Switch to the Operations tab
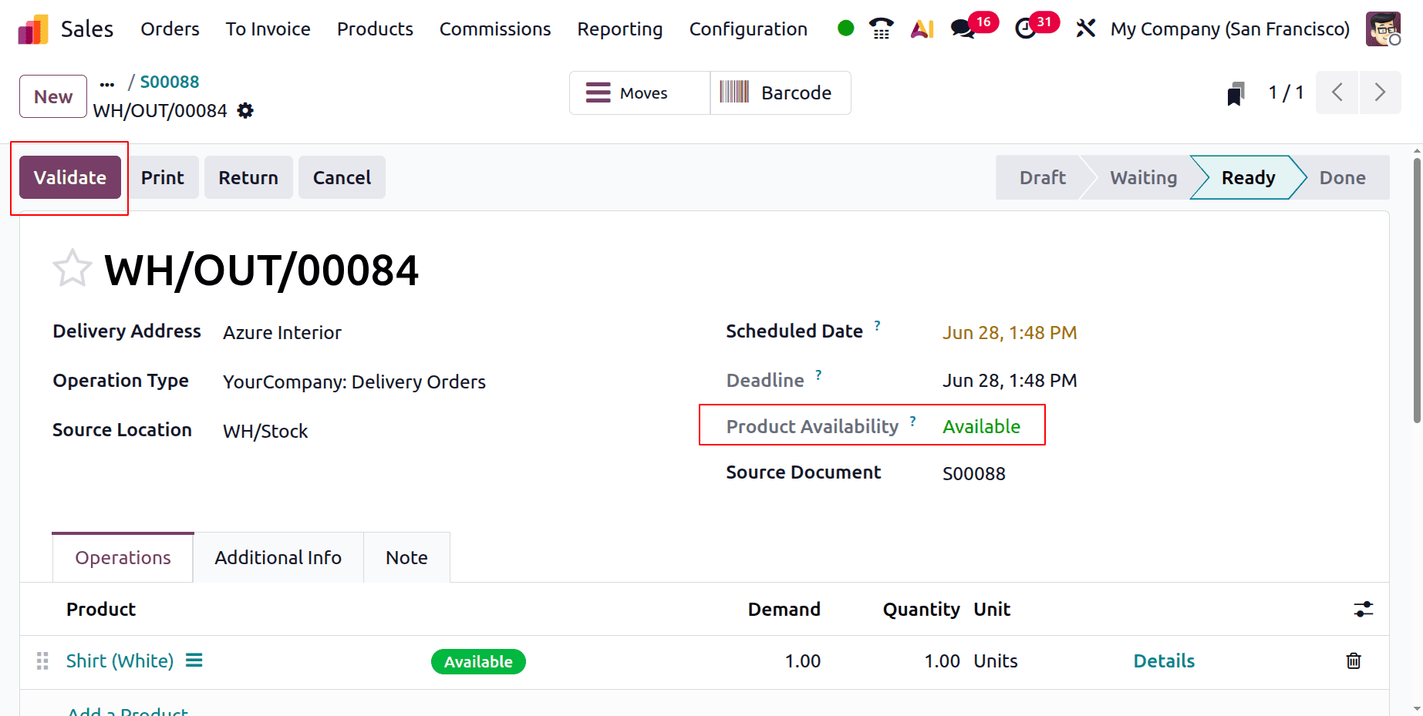The width and height of the screenshot is (1423, 716). coord(123,557)
